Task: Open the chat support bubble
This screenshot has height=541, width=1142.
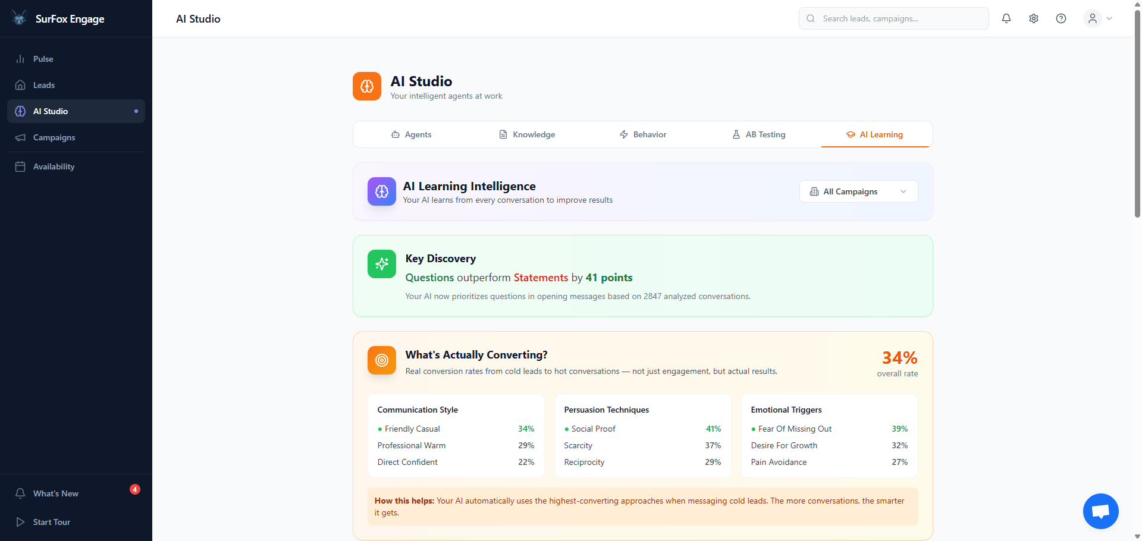Action: (1100, 511)
